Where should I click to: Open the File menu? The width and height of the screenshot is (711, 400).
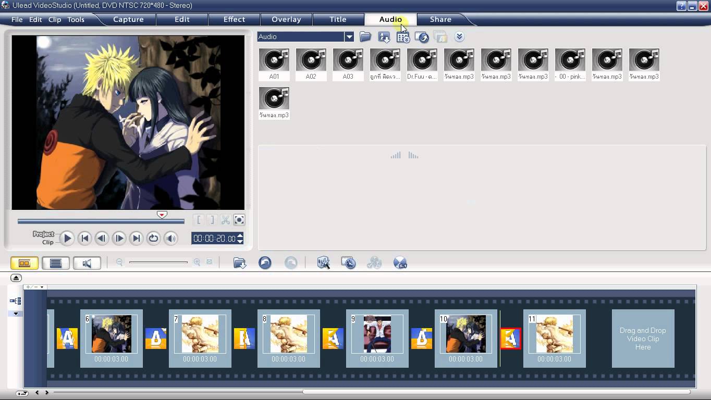(x=17, y=19)
